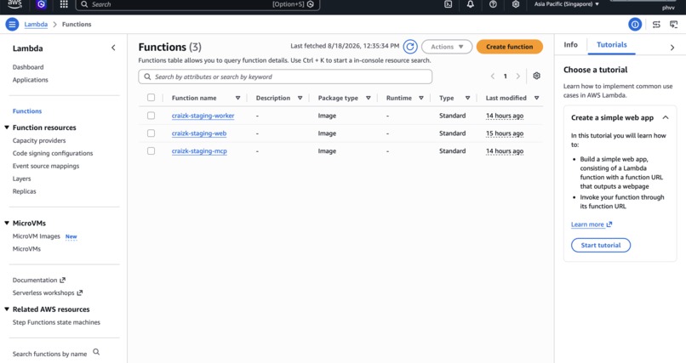Sort by Runtime column
The width and height of the screenshot is (686, 363).
(421, 99)
